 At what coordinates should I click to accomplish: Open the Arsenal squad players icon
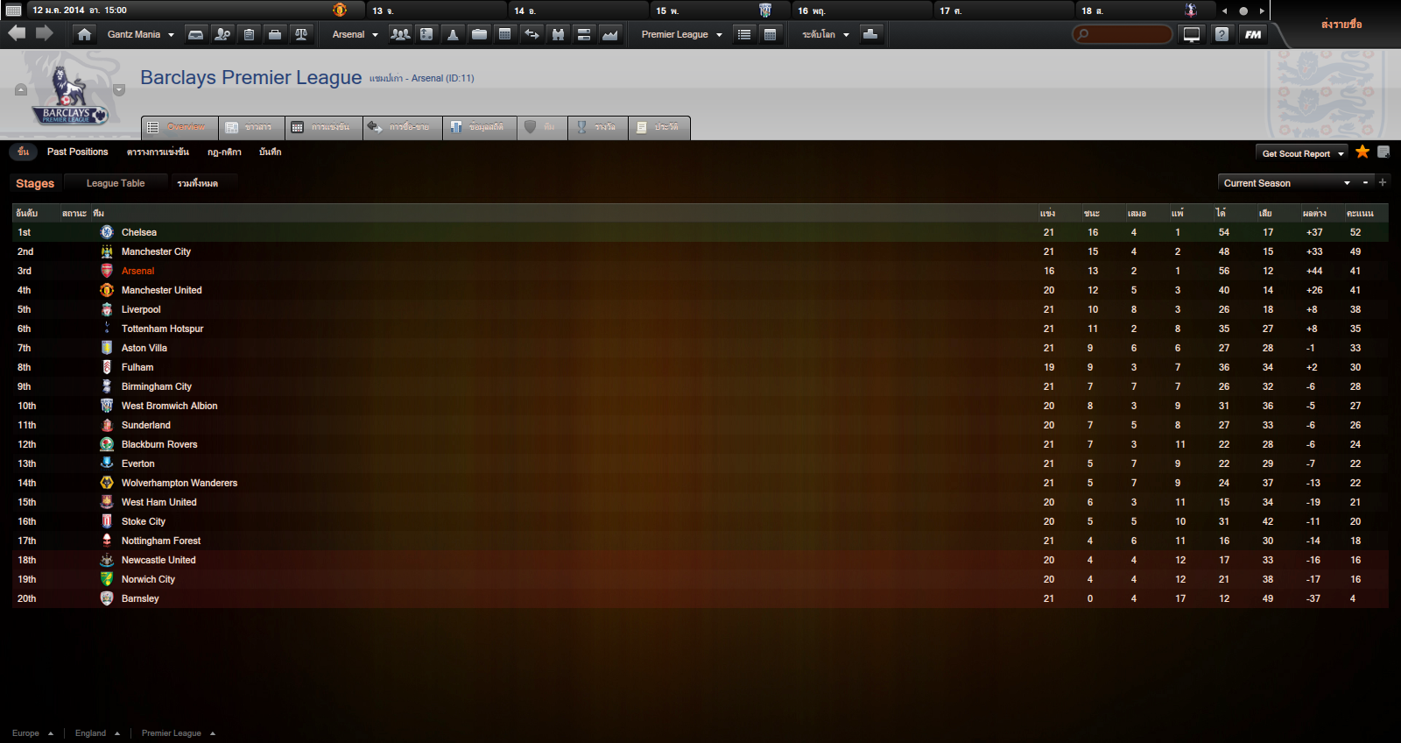tap(400, 34)
